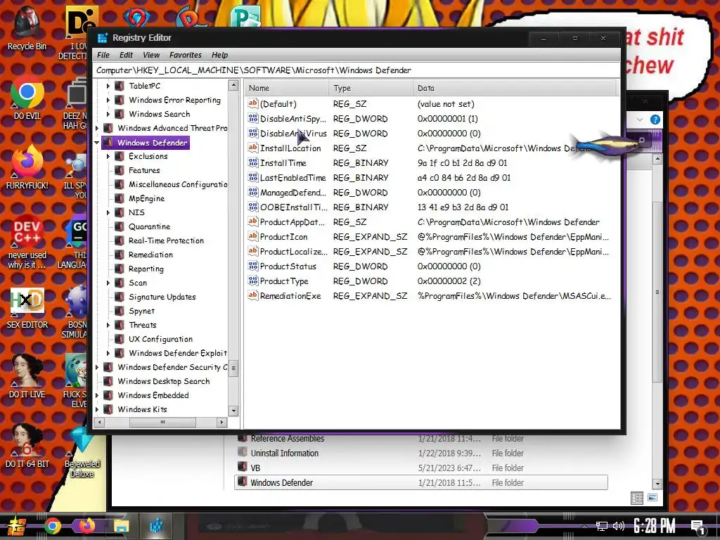Select the Real-Time Protection key
The image size is (720, 540).
(x=166, y=240)
